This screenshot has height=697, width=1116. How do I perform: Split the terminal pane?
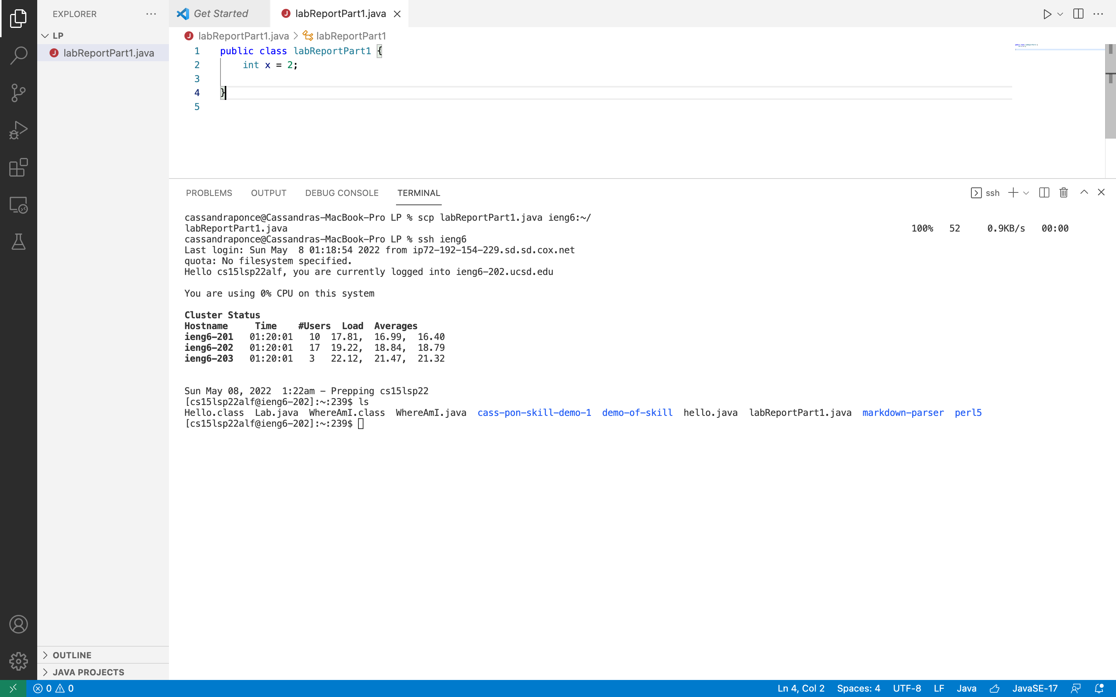point(1044,193)
